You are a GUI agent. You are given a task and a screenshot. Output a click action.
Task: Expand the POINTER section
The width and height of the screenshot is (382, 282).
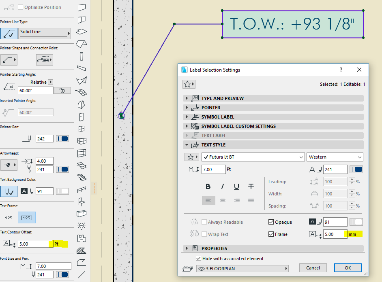(x=211, y=108)
